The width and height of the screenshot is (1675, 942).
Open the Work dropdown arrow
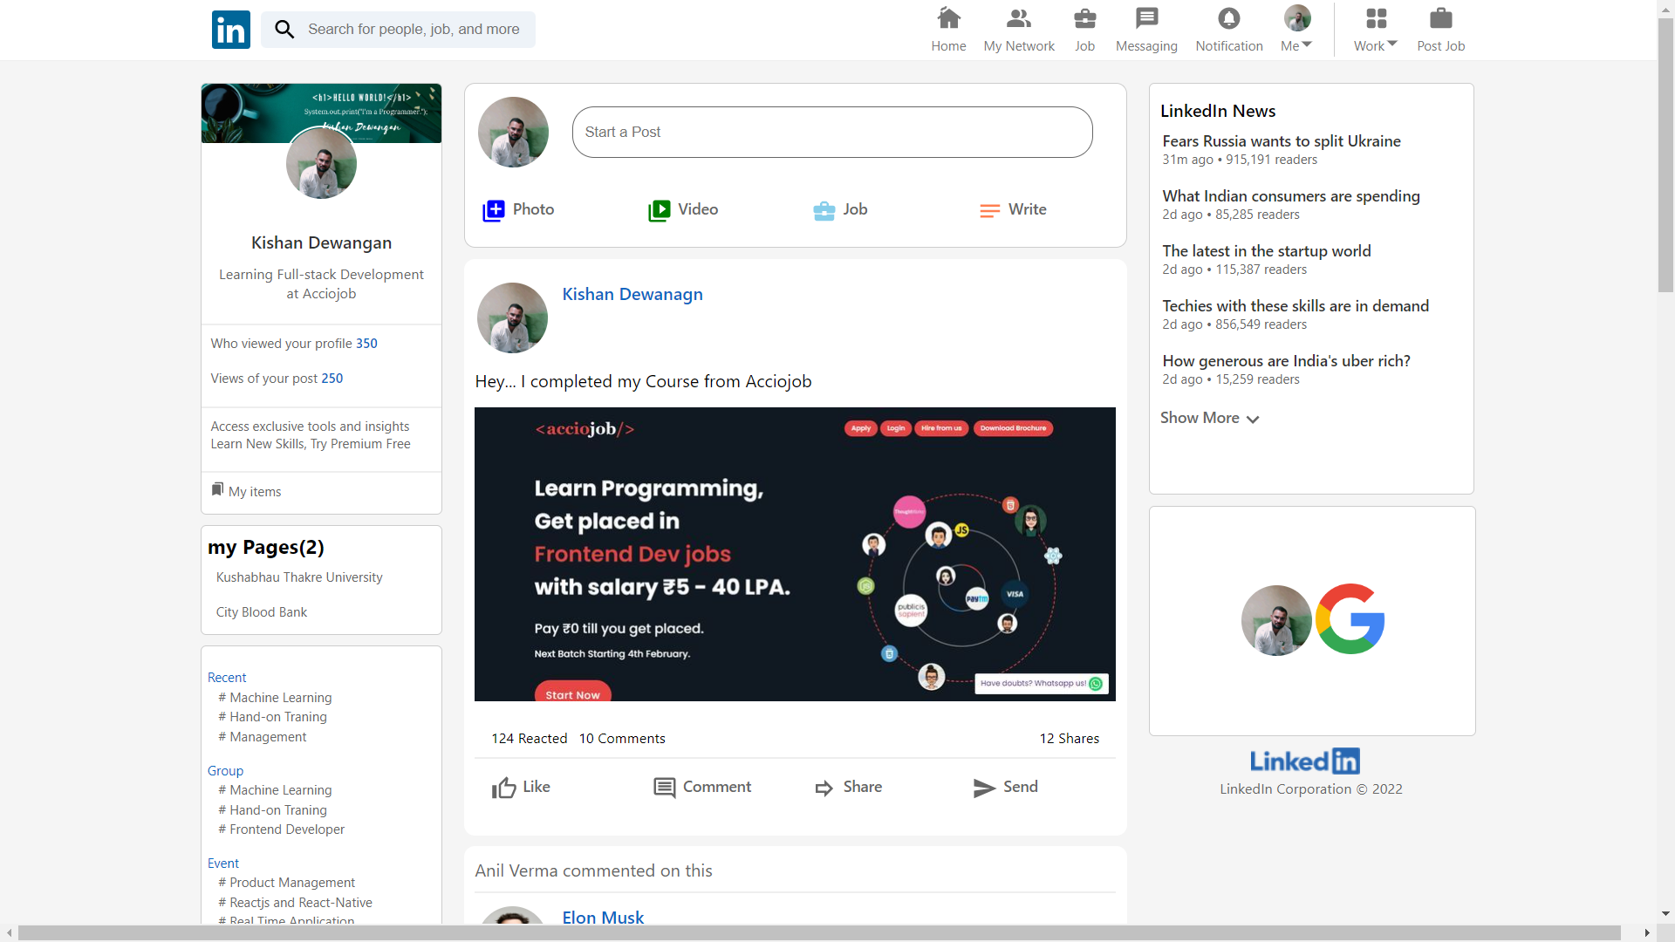click(1392, 44)
